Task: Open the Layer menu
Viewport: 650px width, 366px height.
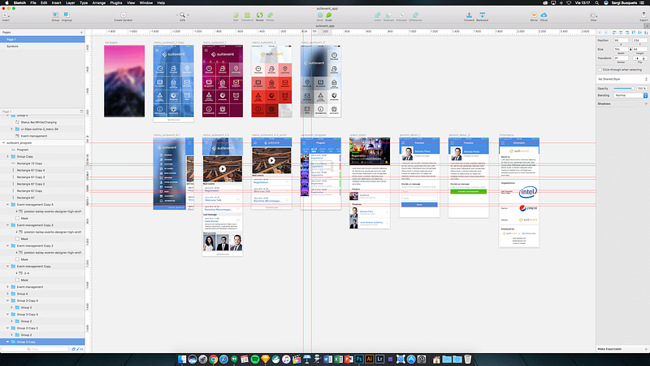Action: click(x=71, y=2)
